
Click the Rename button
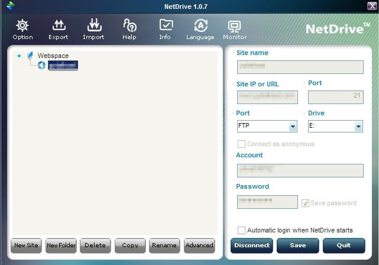[164, 245]
